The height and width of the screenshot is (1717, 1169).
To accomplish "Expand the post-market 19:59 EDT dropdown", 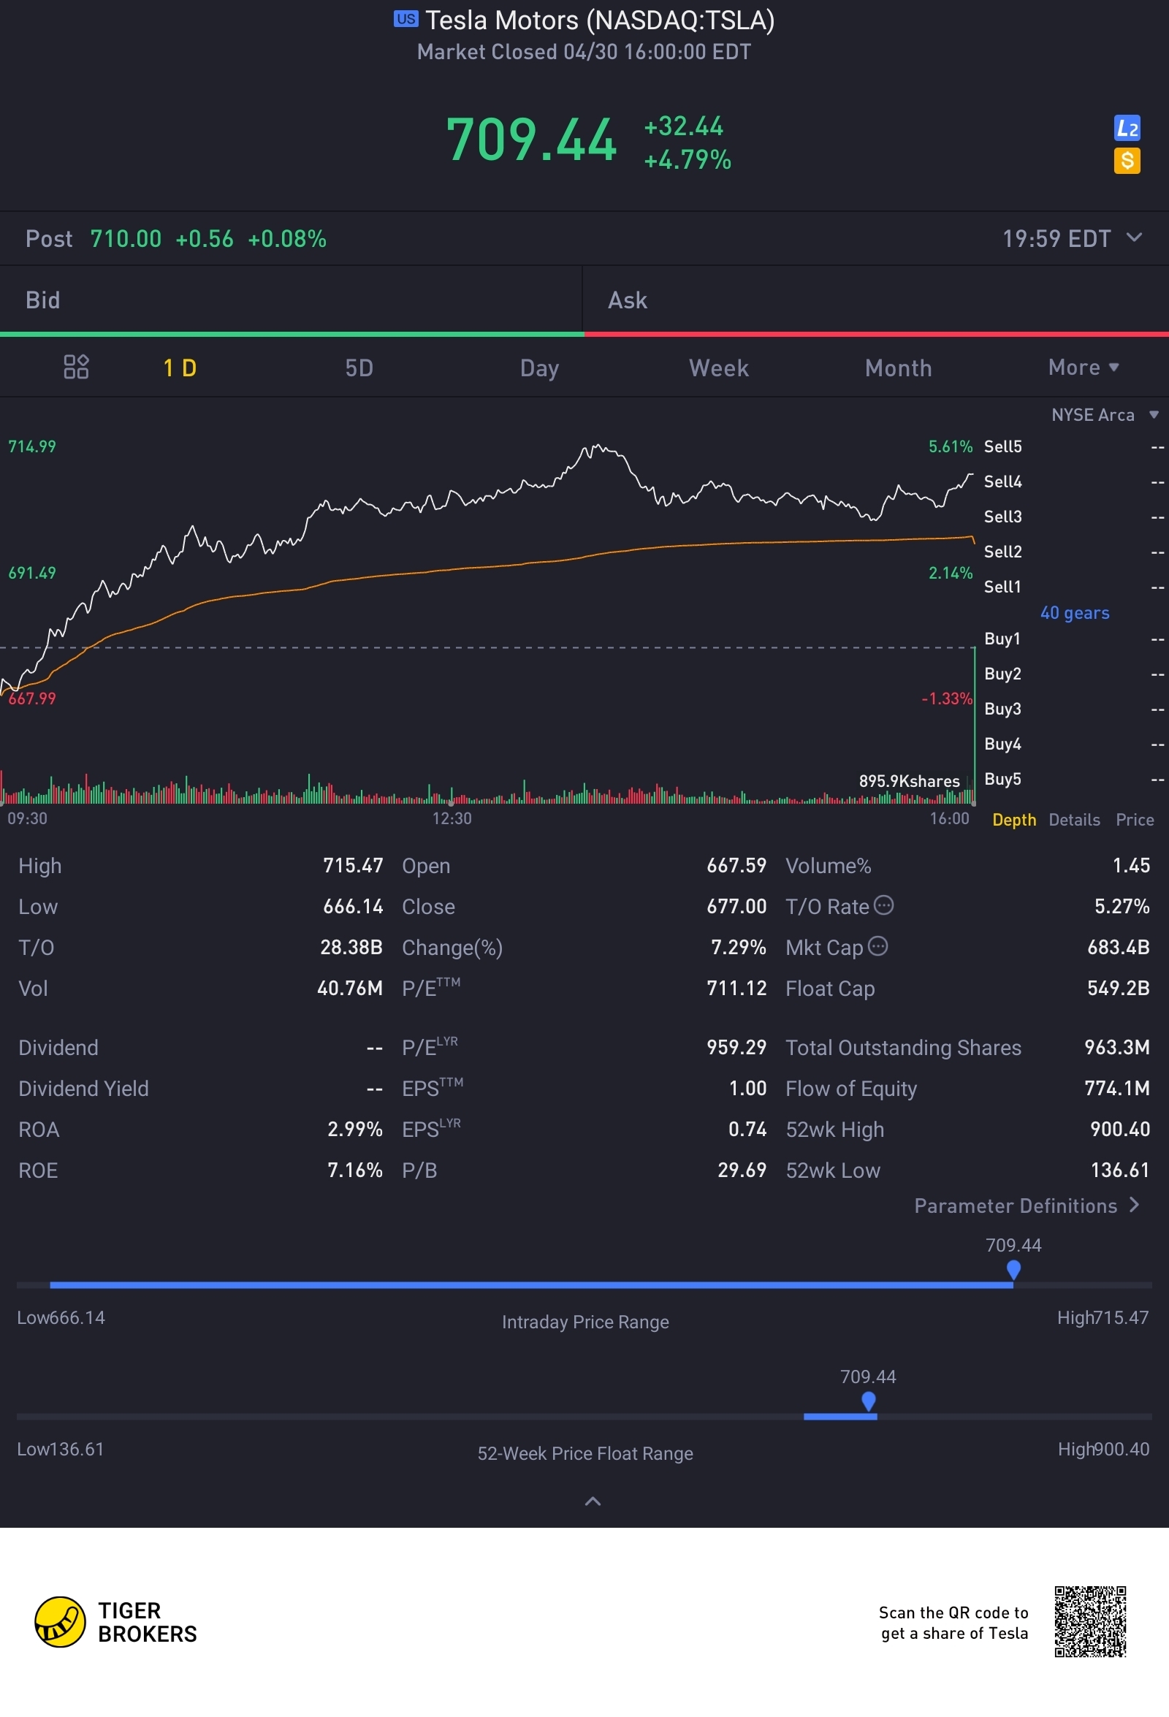I will click(x=1073, y=239).
